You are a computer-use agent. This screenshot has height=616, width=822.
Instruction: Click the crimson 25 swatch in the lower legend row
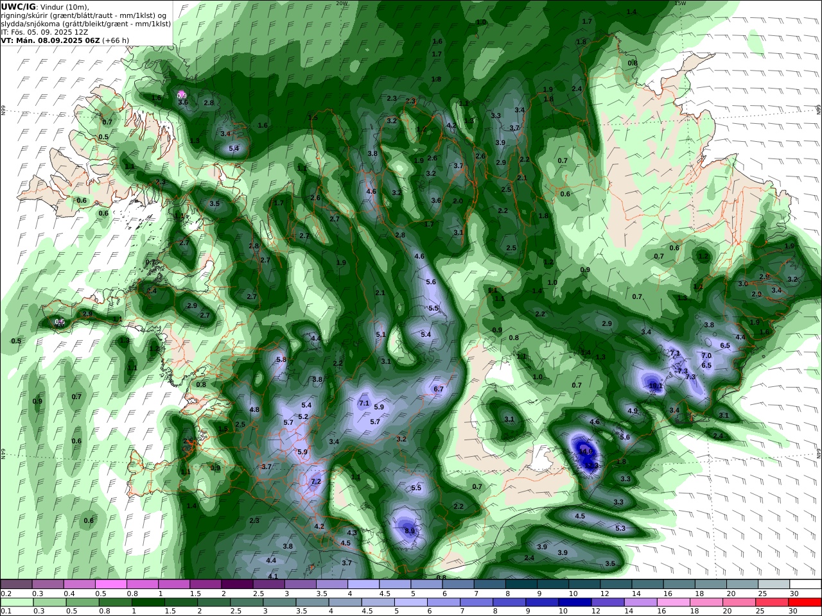772,603
